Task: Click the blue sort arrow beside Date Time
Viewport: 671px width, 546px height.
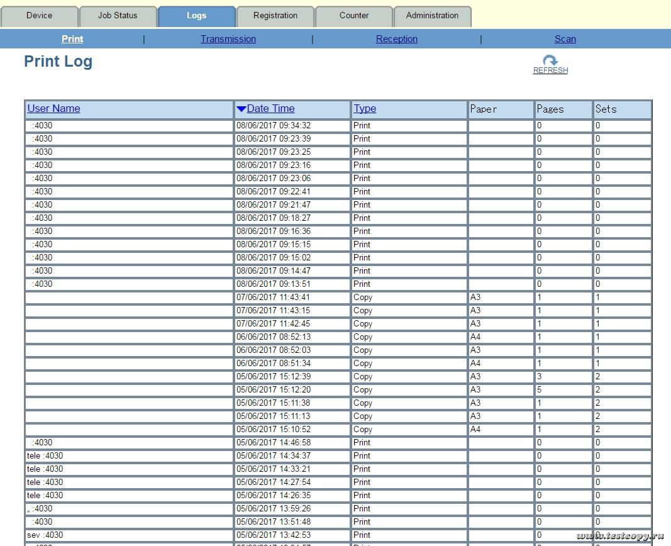Action: tap(241, 109)
